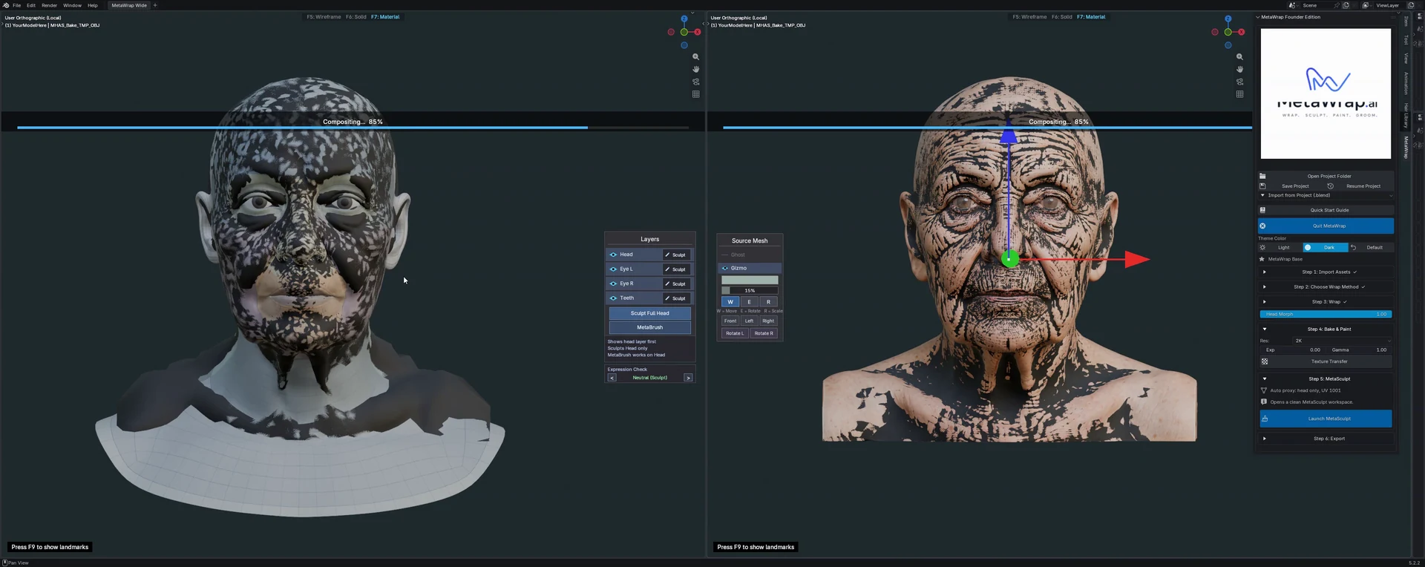This screenshot has width=1425, height=567.
Task: Open the Window menu
Action: [72, 5]
